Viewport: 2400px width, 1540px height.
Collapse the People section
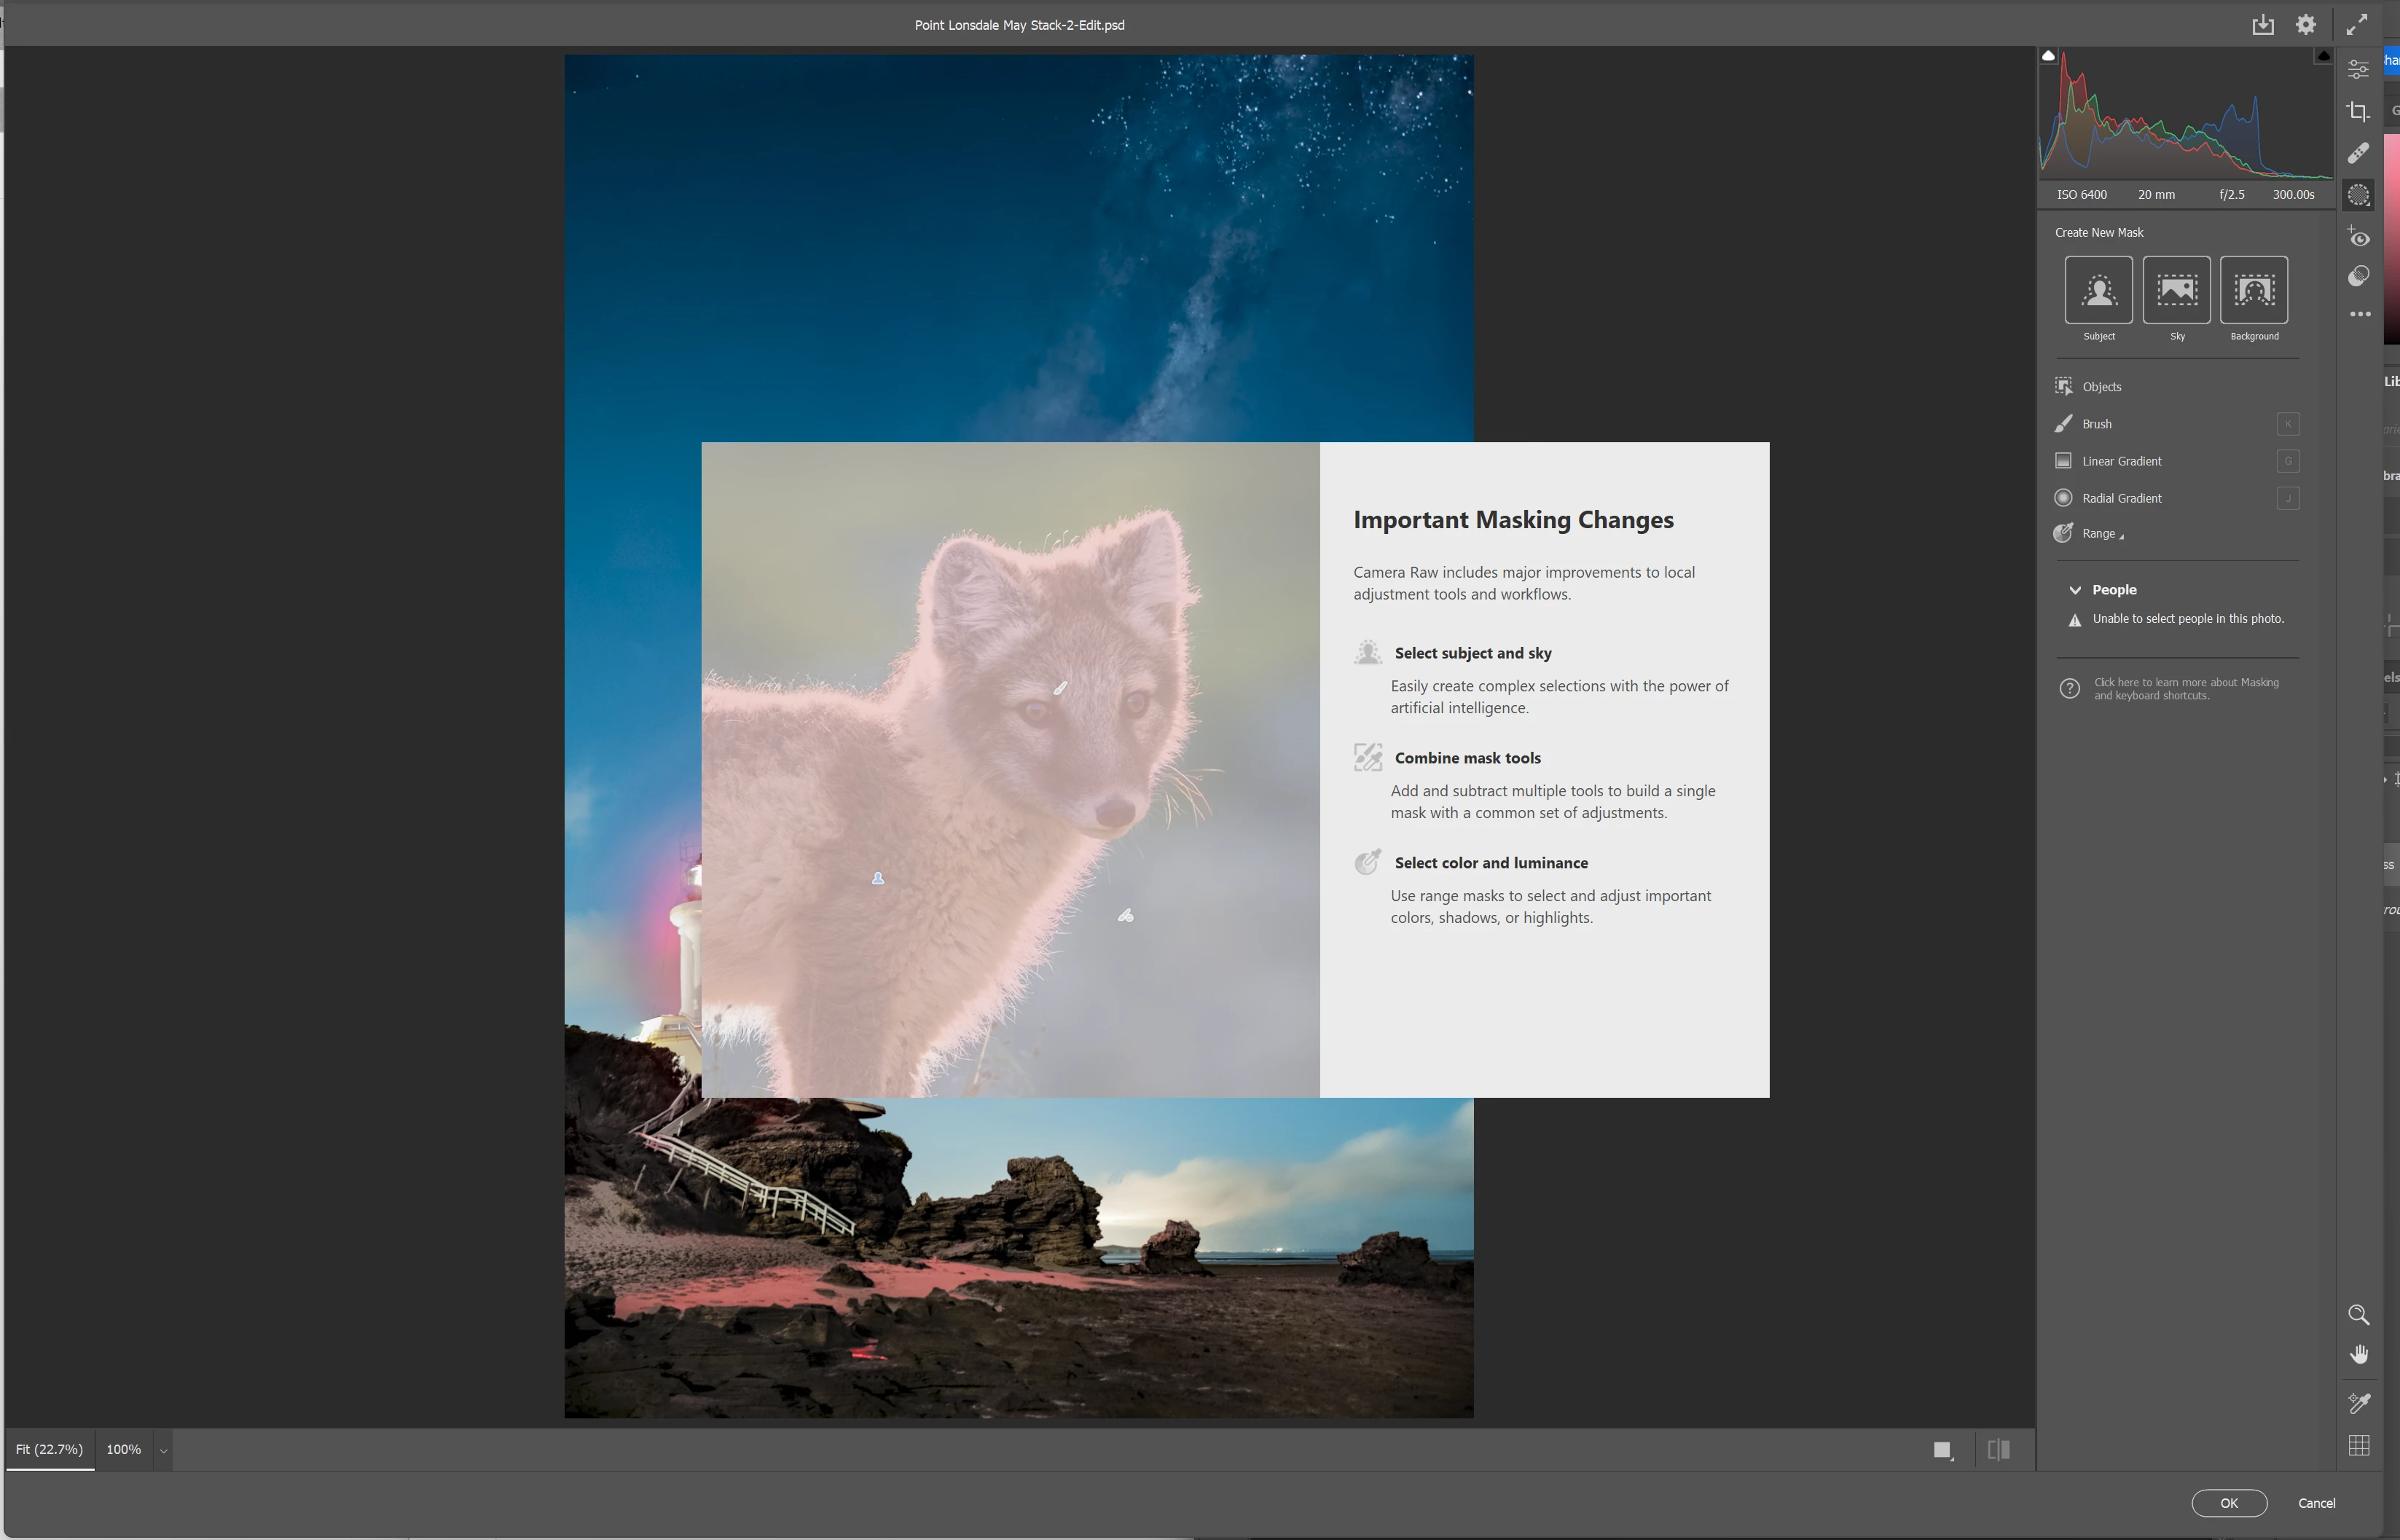pos(2075,590)
